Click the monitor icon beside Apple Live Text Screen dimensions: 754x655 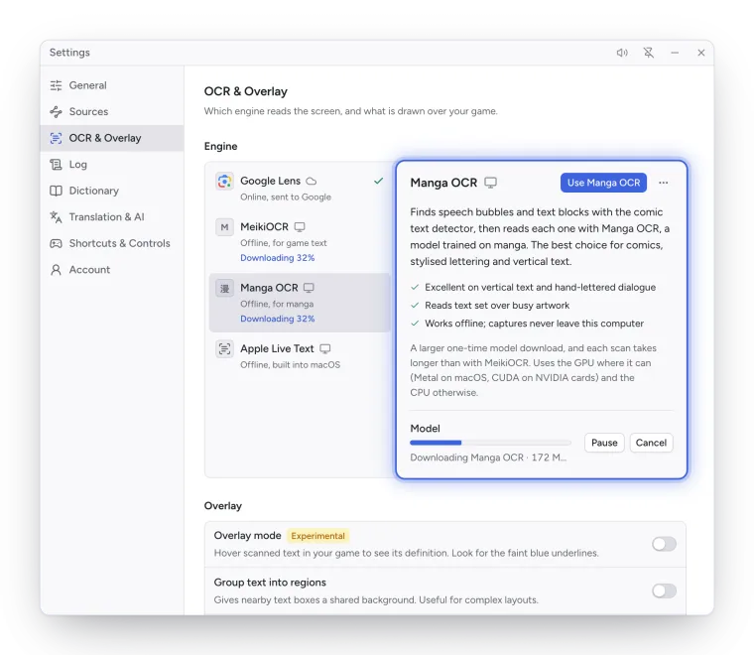(x=325, y=348)
